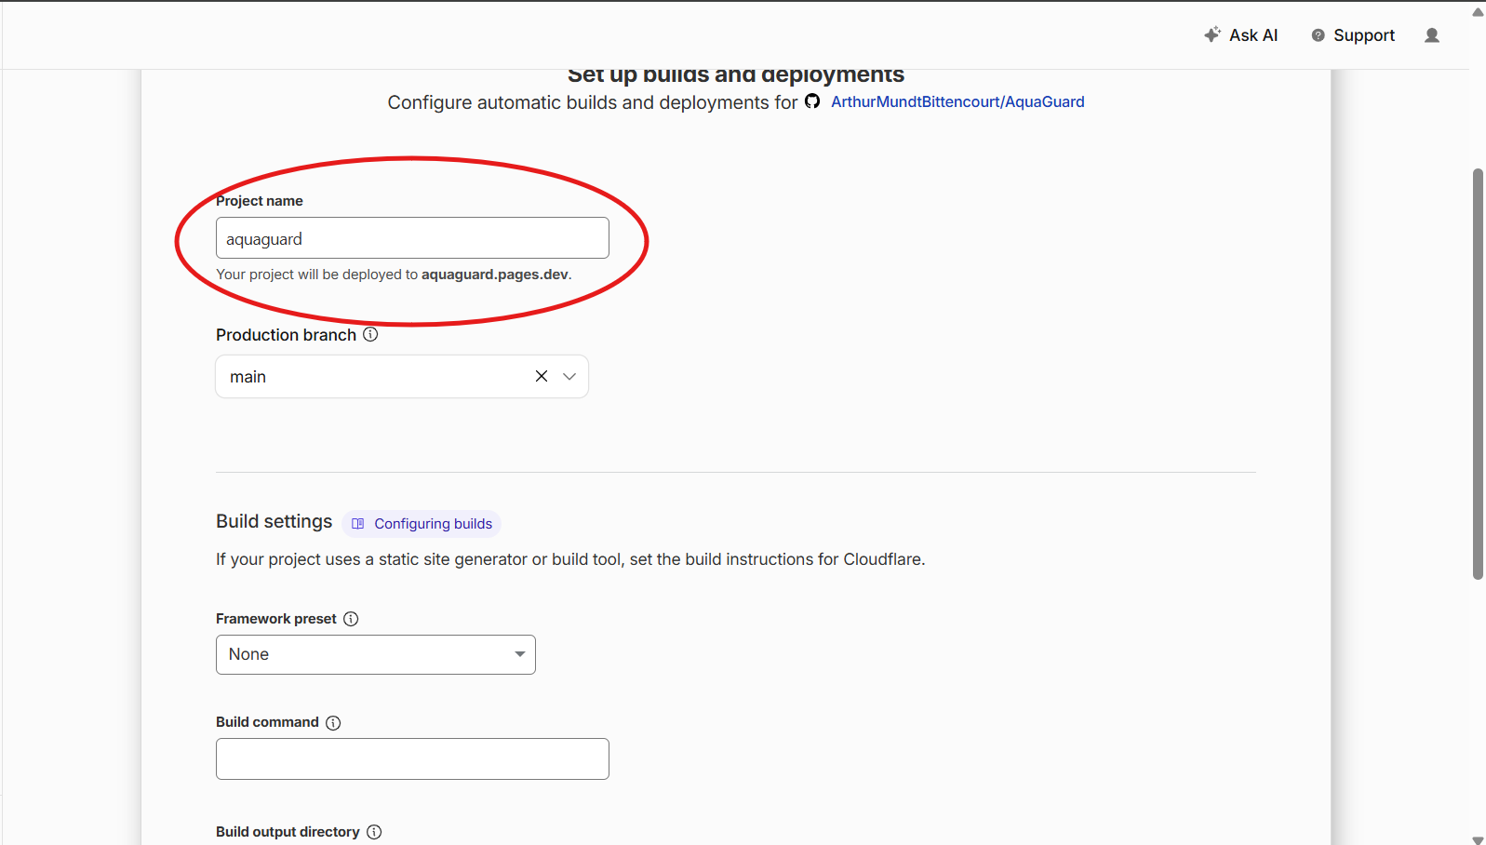Click the page vertical scrollbar thumb
This screenshot has width=1486, height=845.
pyautogui.click(x=1478, y=374)
